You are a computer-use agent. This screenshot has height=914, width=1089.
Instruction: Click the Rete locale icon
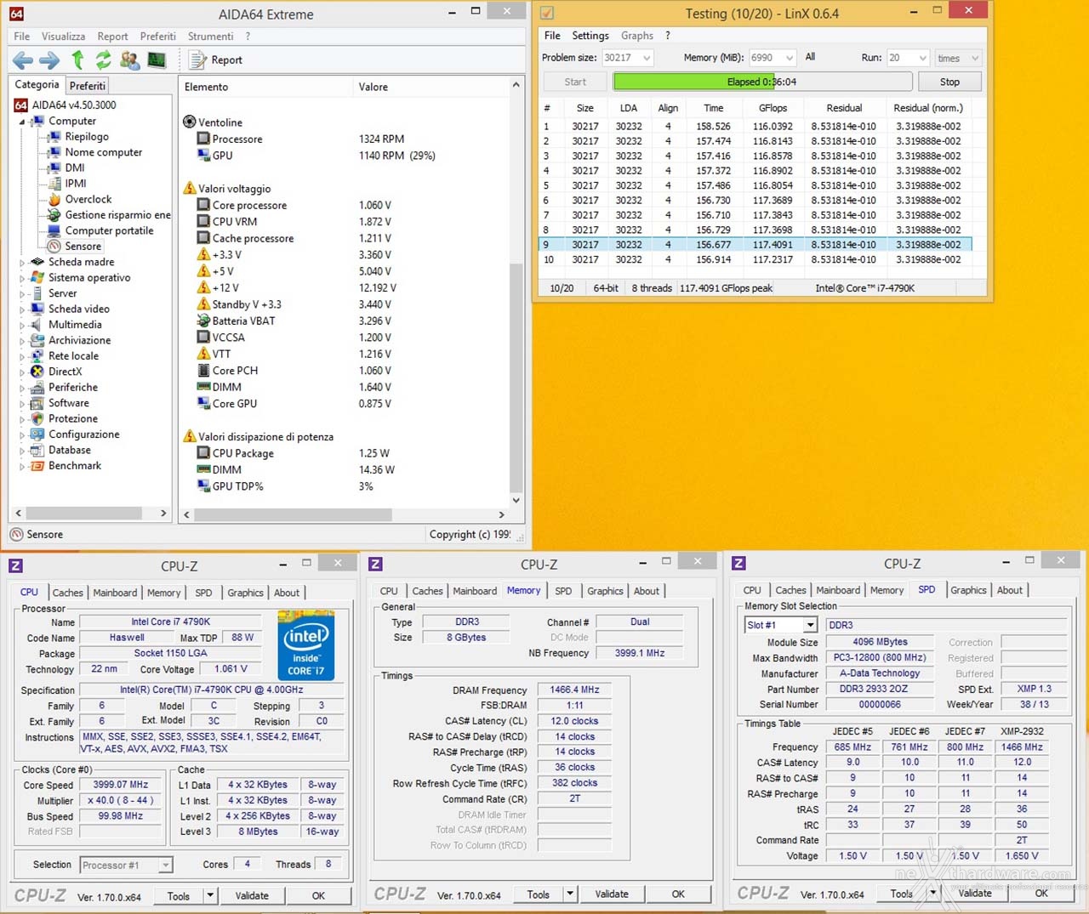37,356
